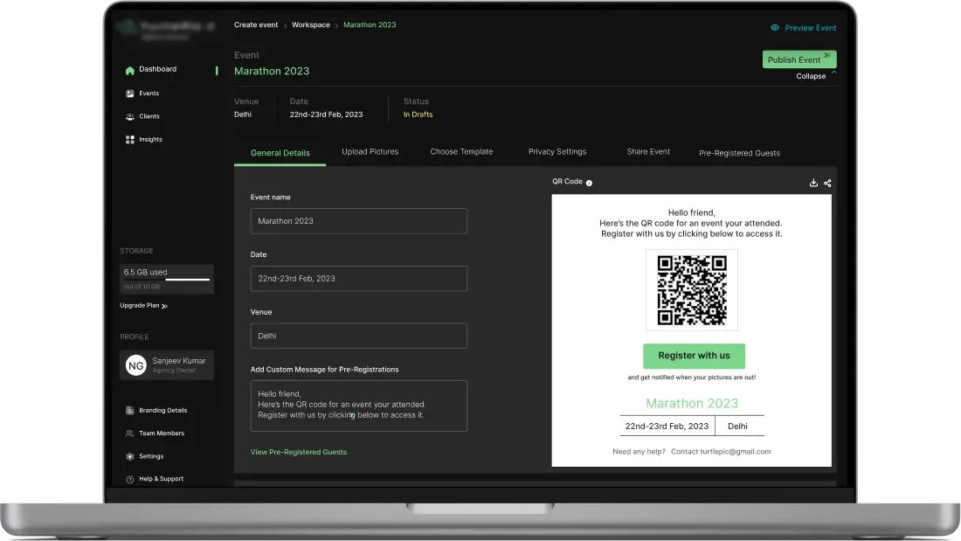The image size is (961, 541).
Task: Open View Pre-Registered Guests link
Action: [x=298, y=452]
